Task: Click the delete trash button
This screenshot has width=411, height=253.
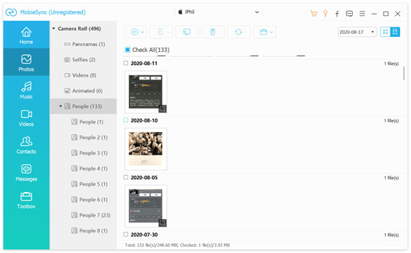Action: 212,32
